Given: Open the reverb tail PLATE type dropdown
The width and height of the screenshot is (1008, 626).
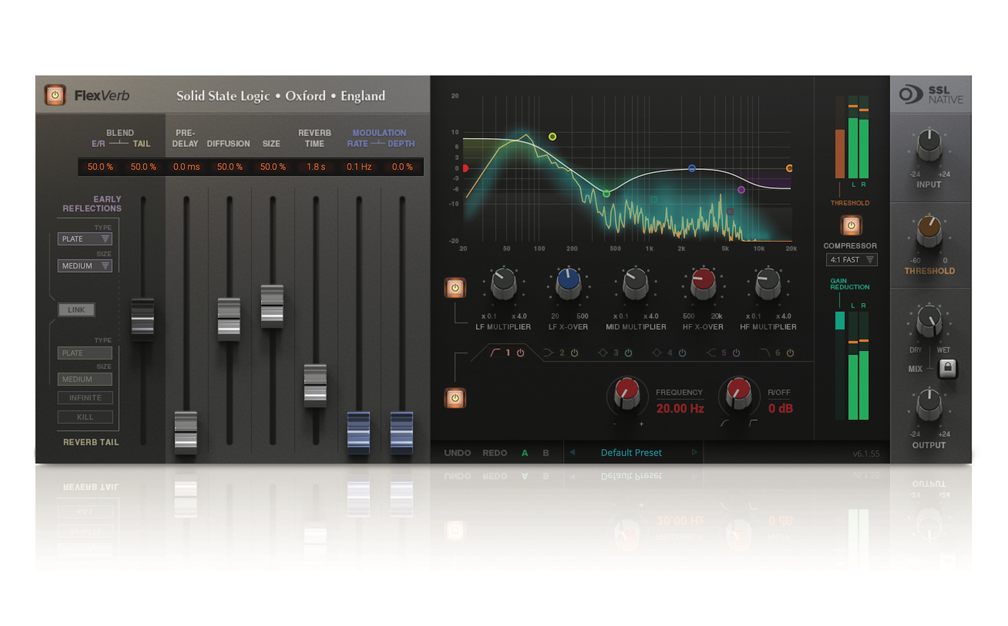Looking at the screenshot, I should point(85,353).
